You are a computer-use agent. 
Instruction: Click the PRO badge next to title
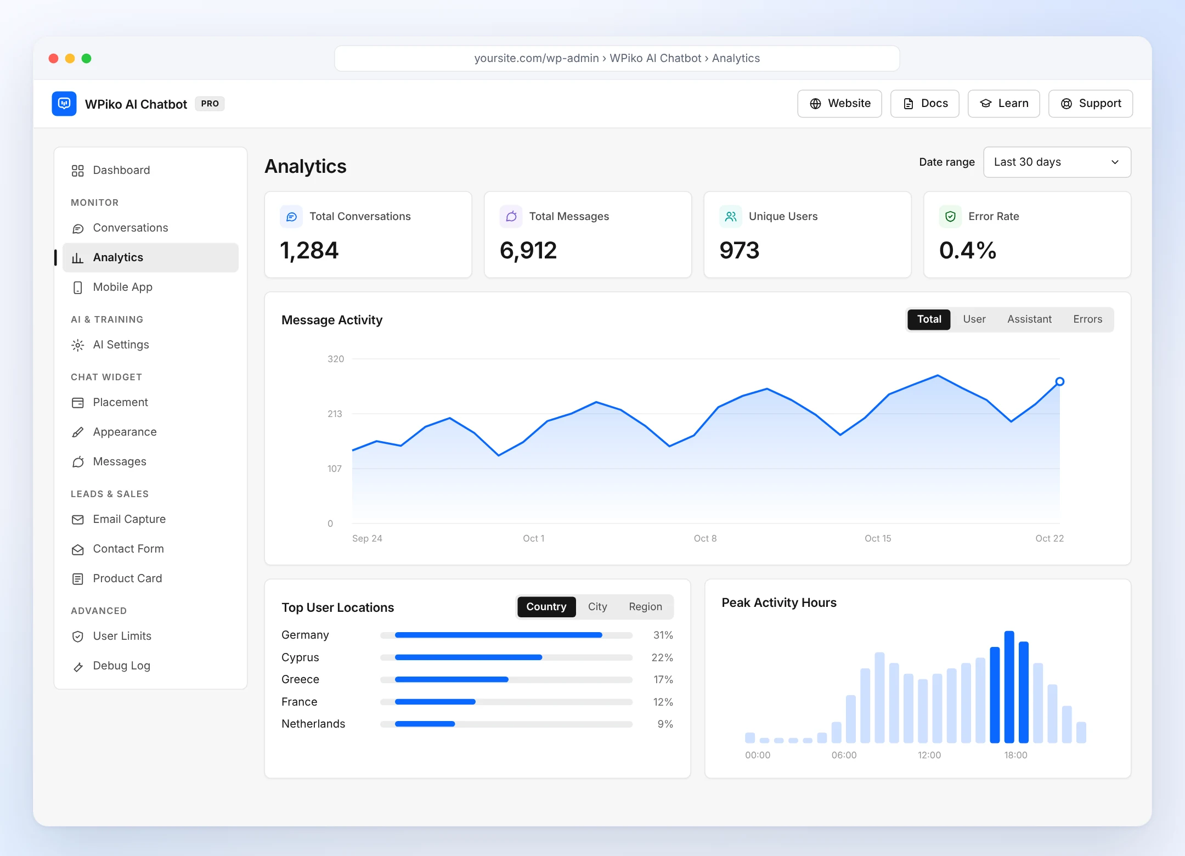(210, 104)
